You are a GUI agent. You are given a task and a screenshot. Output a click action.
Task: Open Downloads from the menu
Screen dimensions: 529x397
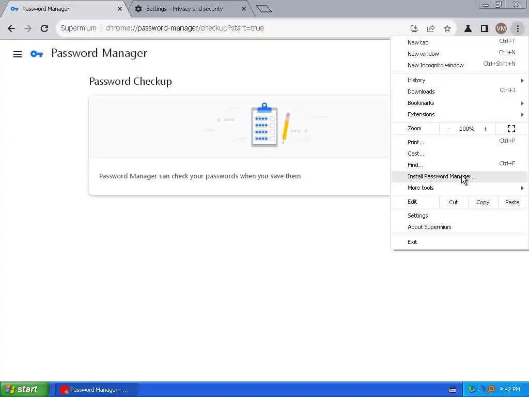tap(459, 91)
